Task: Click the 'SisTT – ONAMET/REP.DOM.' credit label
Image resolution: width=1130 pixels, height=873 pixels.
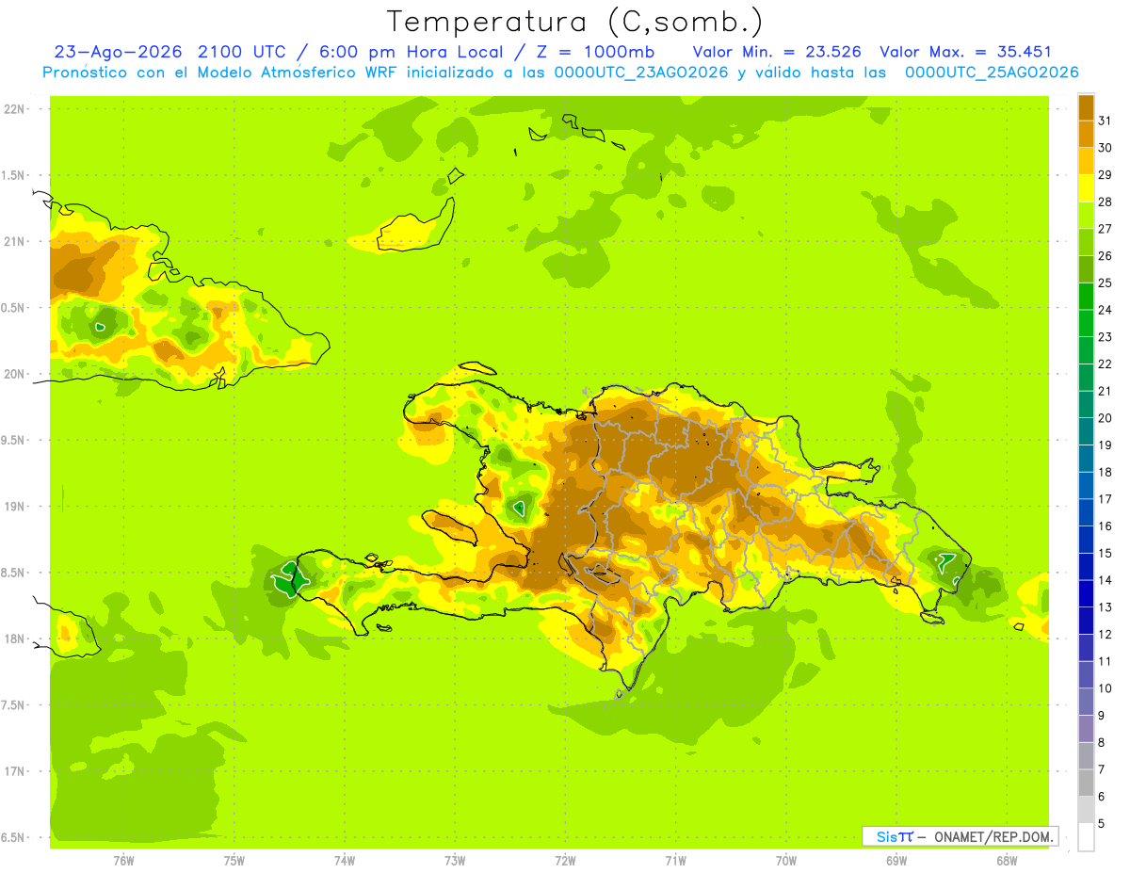Action: tap(960, 836)
